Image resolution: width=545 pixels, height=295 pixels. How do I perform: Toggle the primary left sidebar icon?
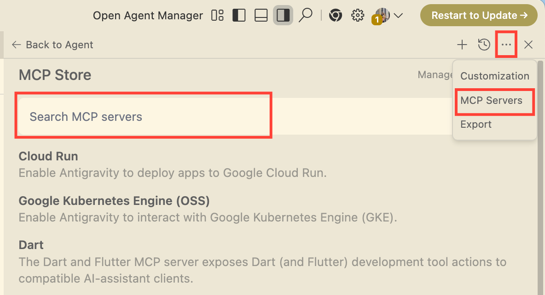point(239,16)
